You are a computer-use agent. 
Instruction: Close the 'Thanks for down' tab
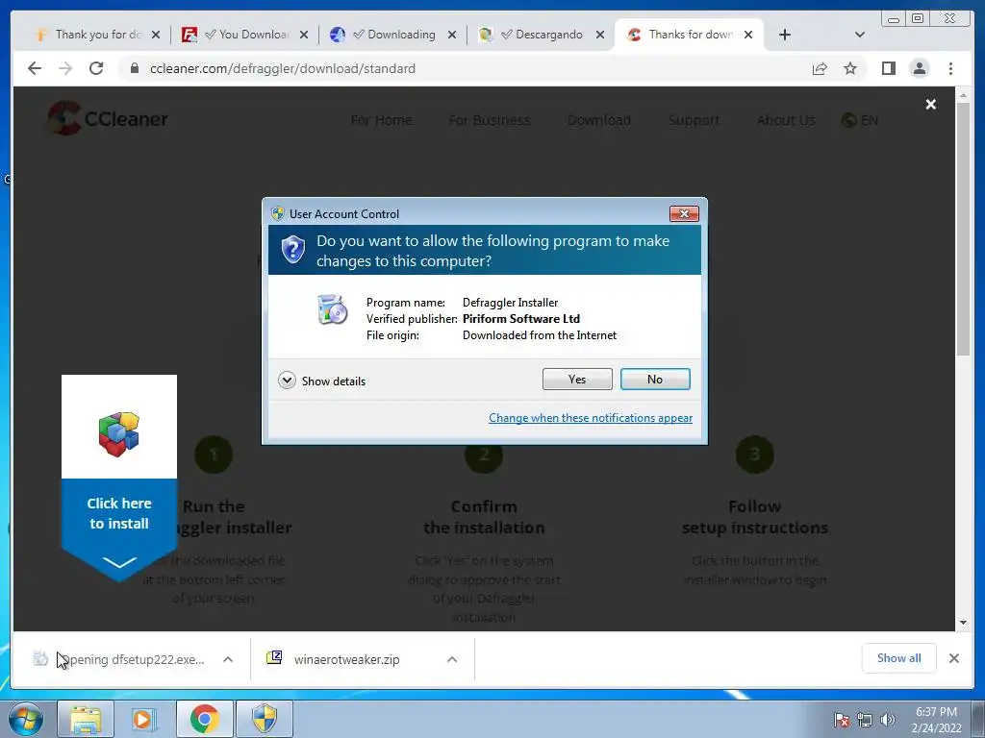click(x=748, y=35)
